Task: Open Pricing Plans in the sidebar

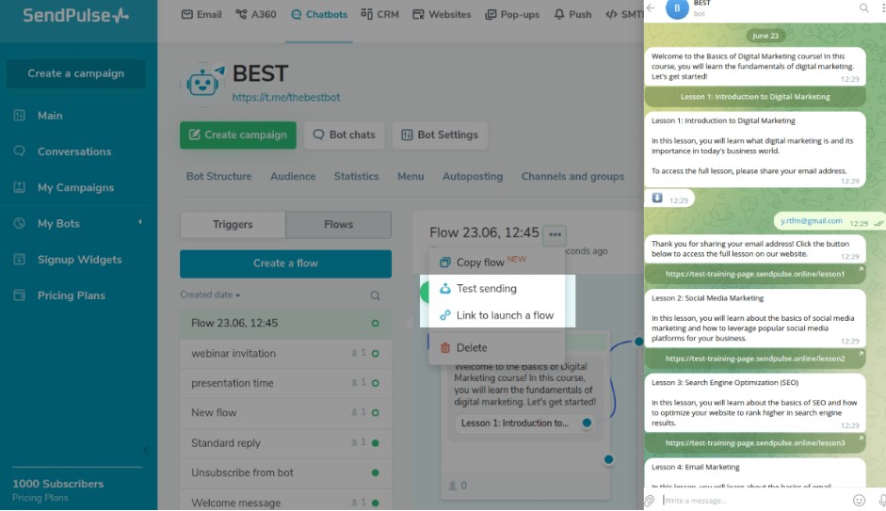Action: (72, 295)
